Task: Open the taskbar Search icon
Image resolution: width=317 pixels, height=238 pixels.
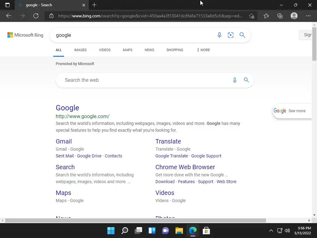Action: (x=124, y=231)
